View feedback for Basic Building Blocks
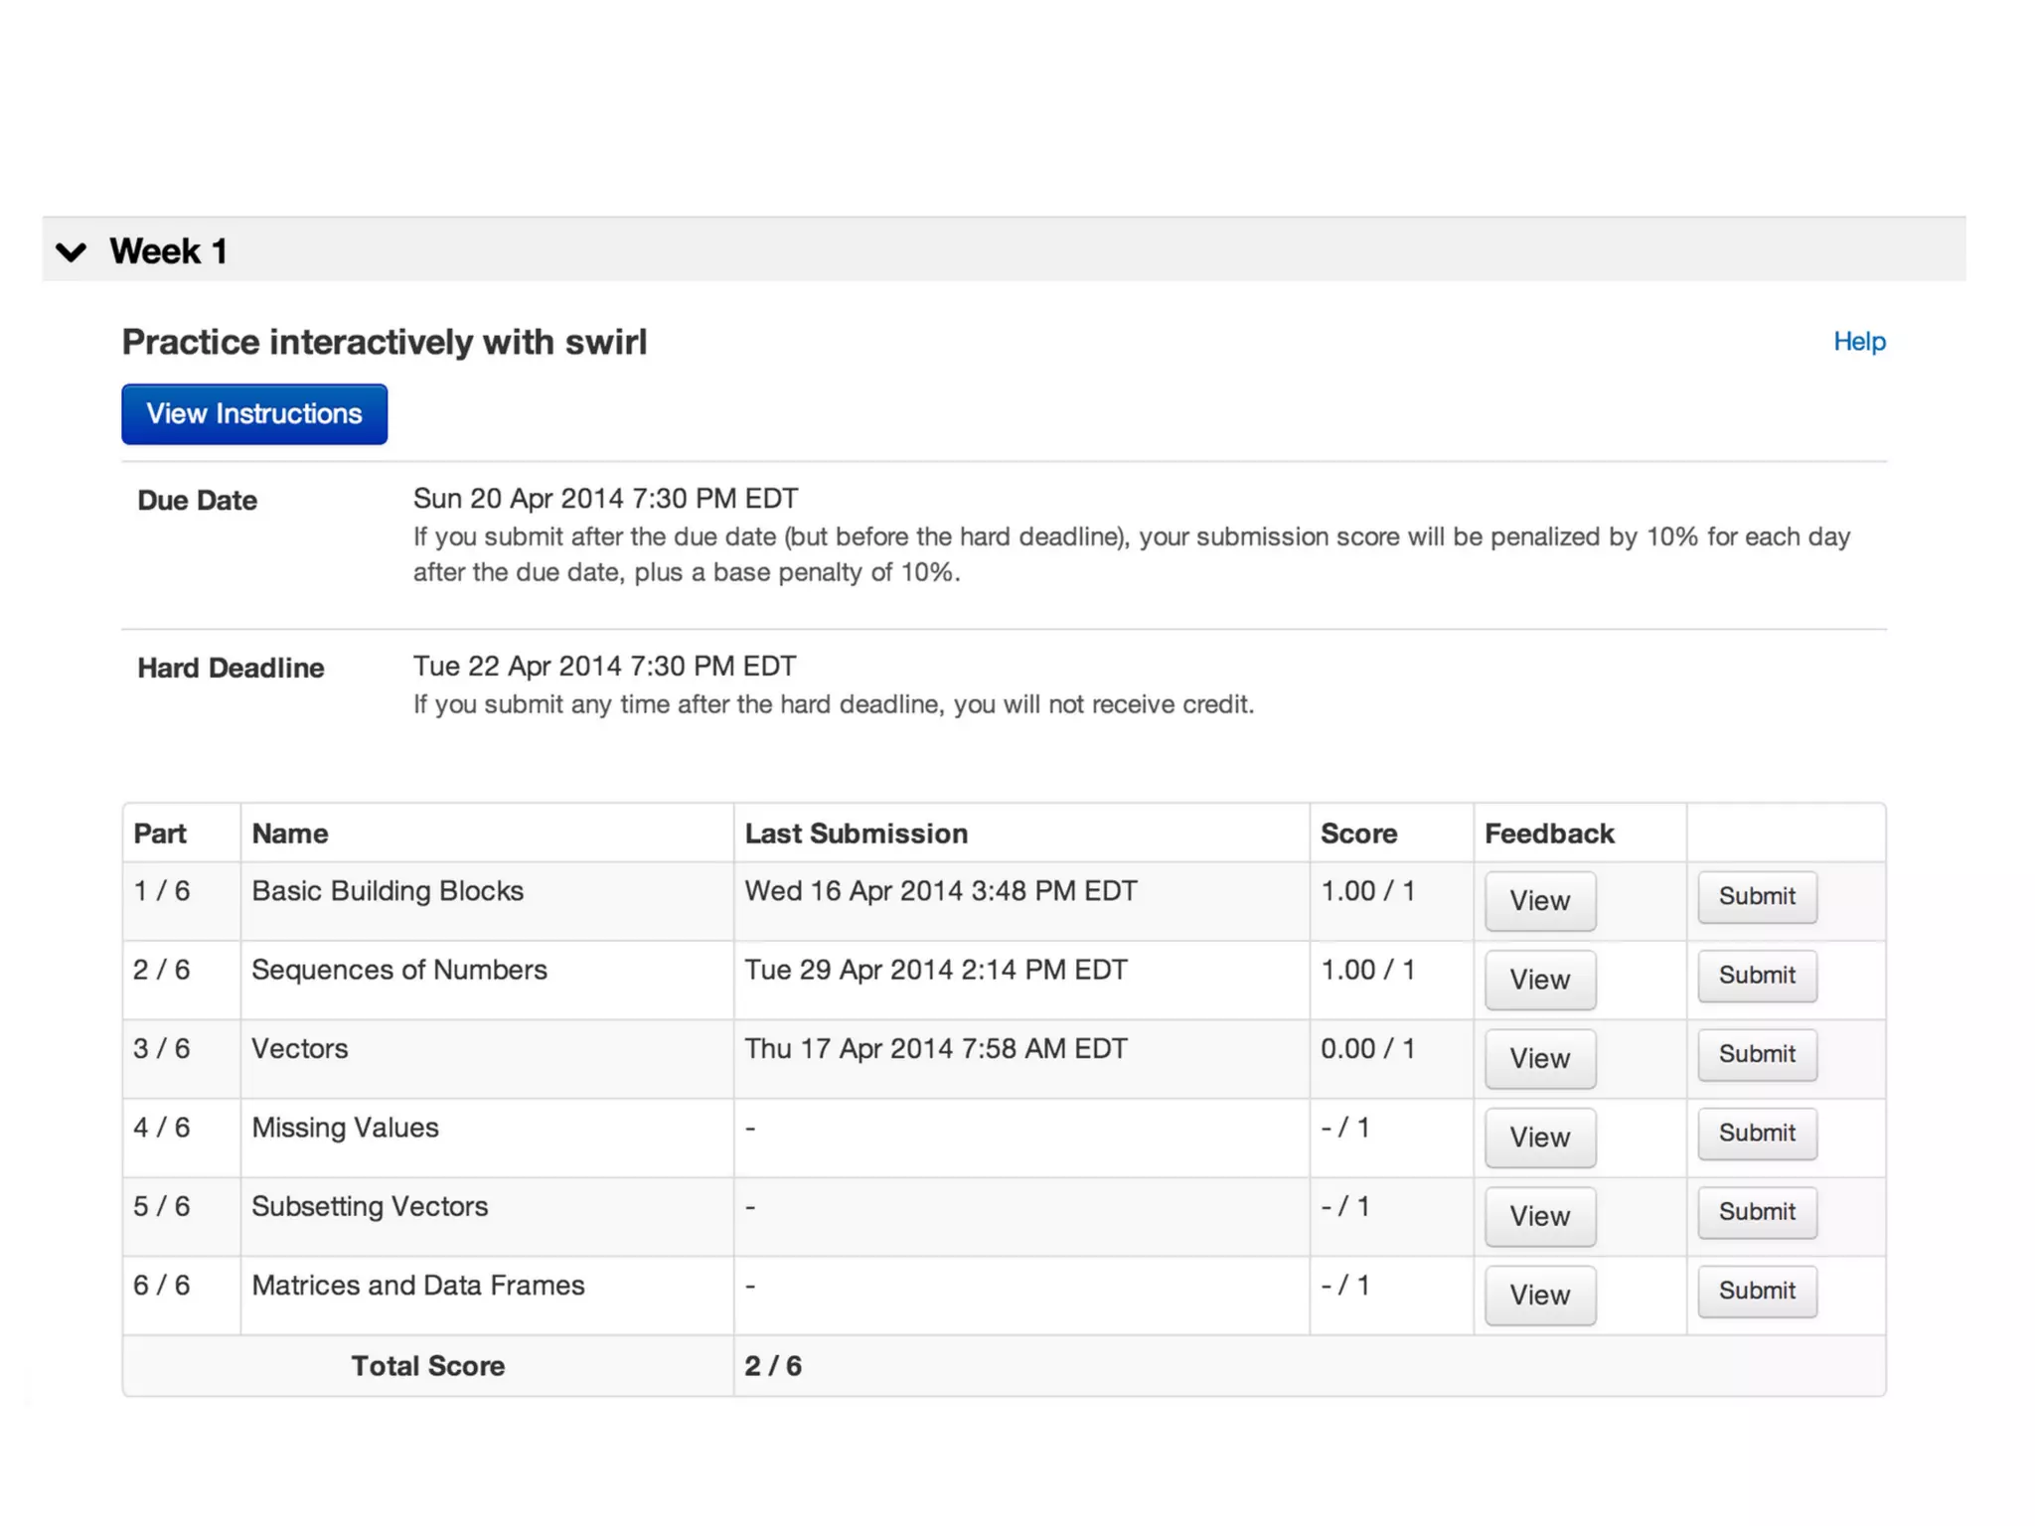Image resolution: width=2035 pixels, height=1526 pixels. coord(1539,901)
